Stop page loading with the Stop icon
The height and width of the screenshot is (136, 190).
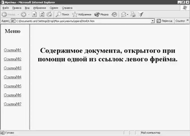[x=34, y=14]
